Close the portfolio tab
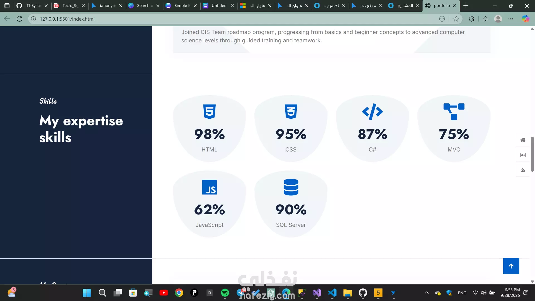Screen dimensions: 535x301 [x=454, y=6]
